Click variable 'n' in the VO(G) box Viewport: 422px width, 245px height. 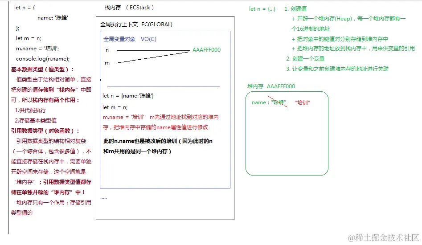tap(107, 50)
